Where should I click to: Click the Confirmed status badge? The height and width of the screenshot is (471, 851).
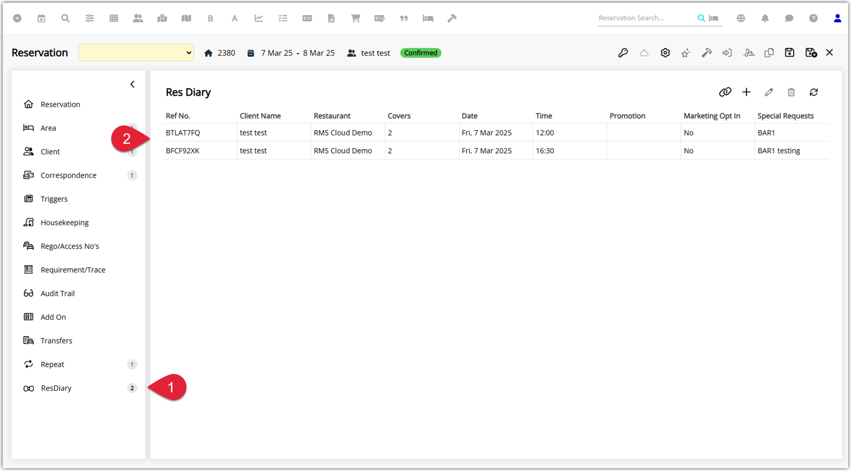tap(420, 53)
